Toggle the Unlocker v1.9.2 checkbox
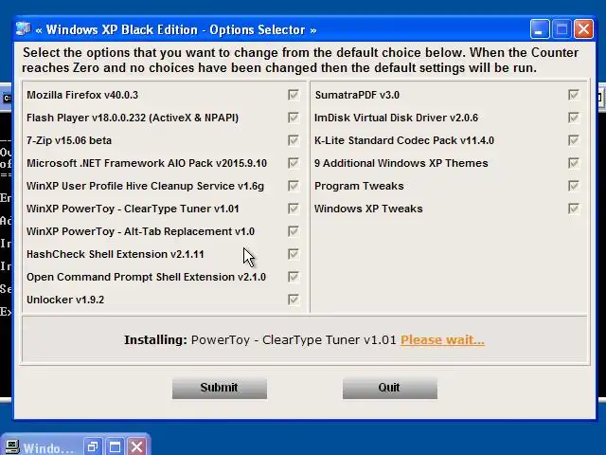 (x=294, y=300)
